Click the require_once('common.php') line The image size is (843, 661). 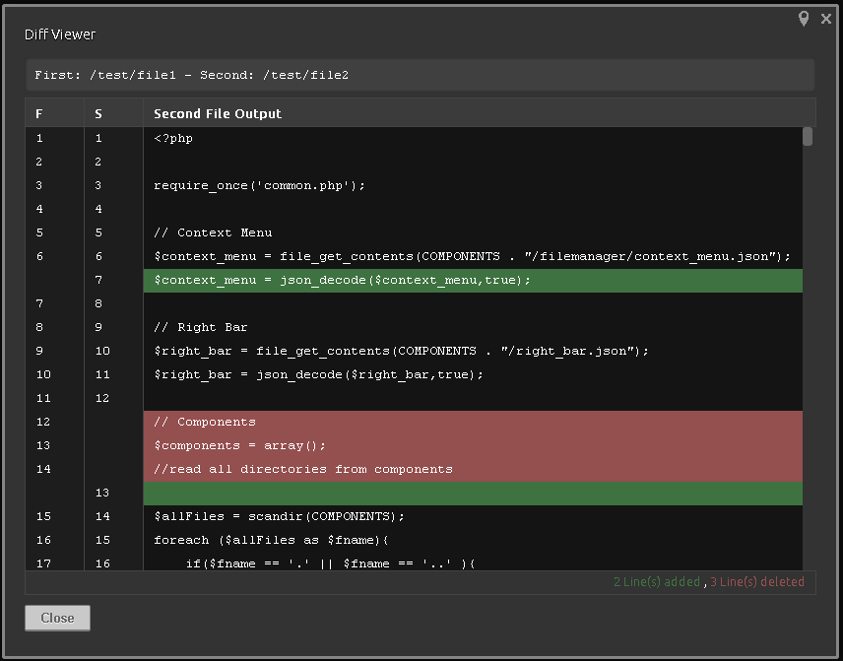(x=259, y=185)
